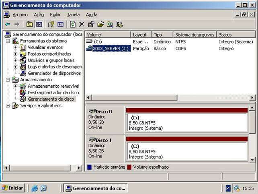Expand the Pastas compartilhadas node

(15, 54)
